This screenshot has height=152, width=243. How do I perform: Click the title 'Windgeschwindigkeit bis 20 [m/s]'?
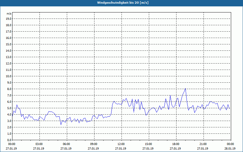click(123, 3)
